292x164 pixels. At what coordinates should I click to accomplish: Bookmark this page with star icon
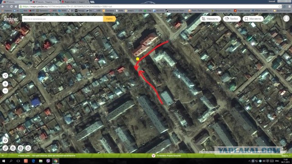(280, 6)
